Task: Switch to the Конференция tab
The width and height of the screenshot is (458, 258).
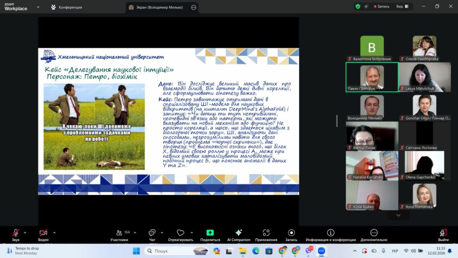Action: pyautogui.click(x=66, y=7)
